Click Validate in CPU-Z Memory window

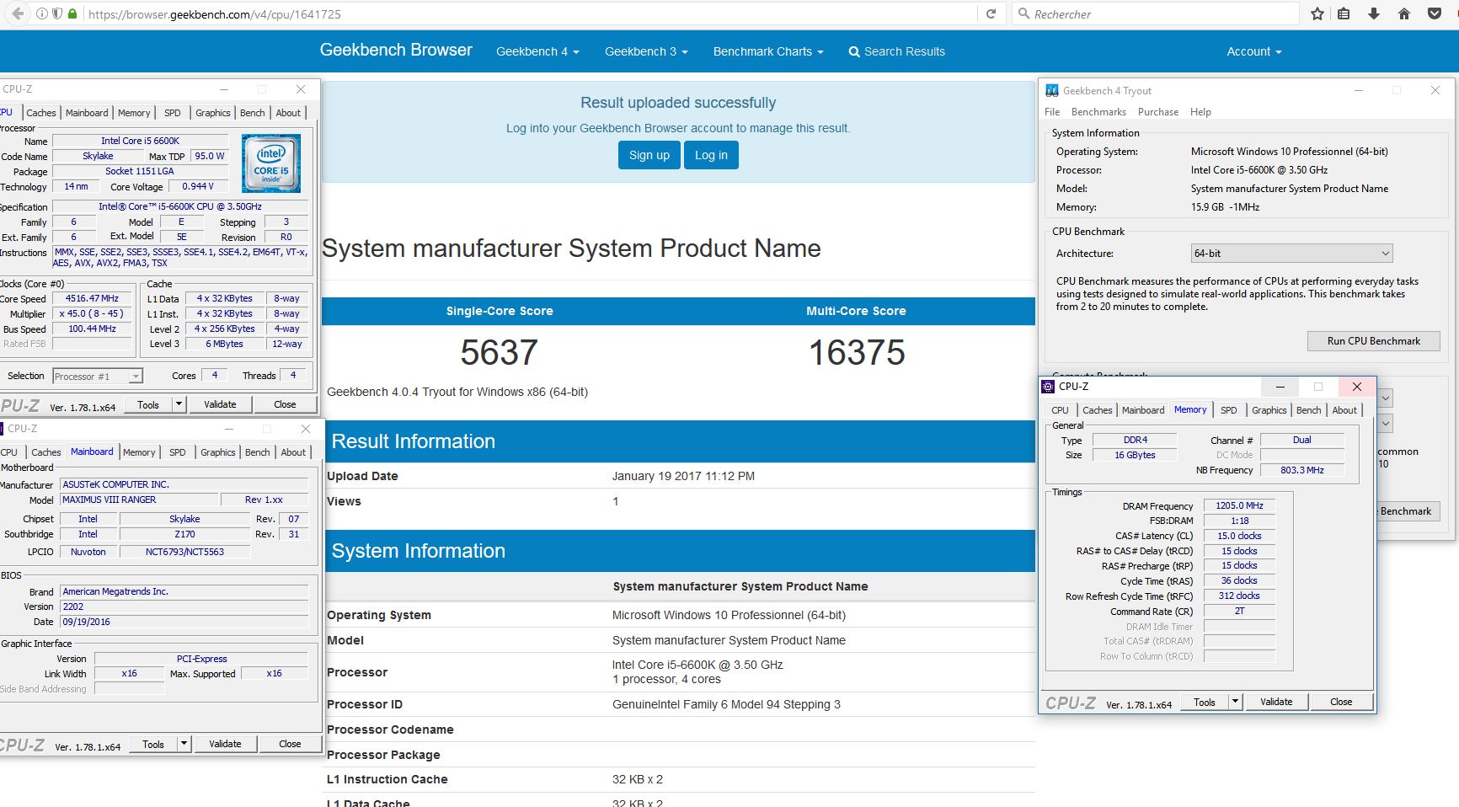1276,702
